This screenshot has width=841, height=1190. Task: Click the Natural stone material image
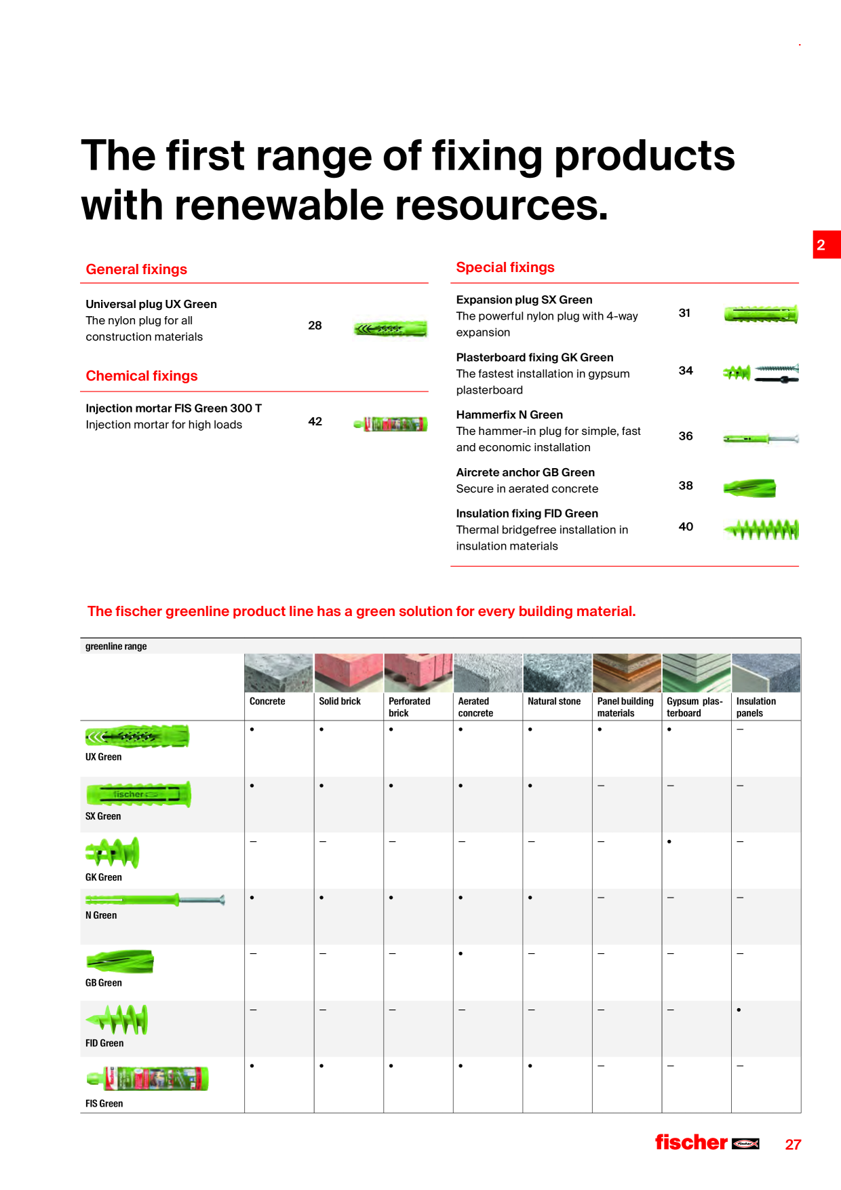tap(558, 673)
